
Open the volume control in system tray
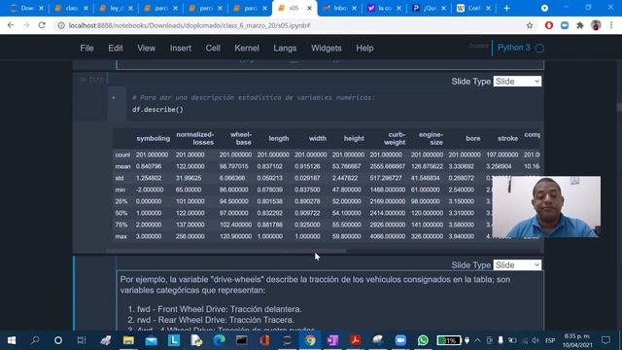(536, 340)
